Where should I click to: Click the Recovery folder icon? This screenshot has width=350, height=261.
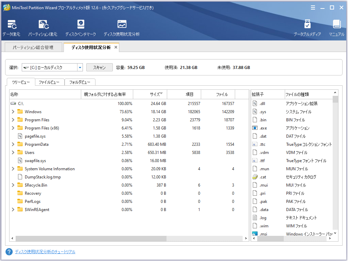pos(20,193)
